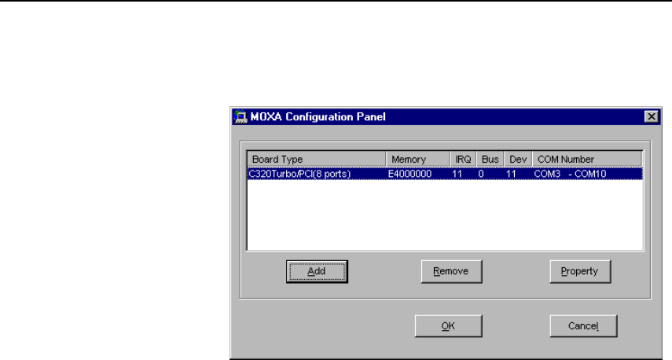Click the Memory column header
The width and height of the screenshot is (672, 360).
tap(418, 159)
